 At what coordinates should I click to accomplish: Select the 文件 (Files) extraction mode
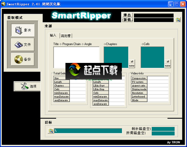(23, 45)
